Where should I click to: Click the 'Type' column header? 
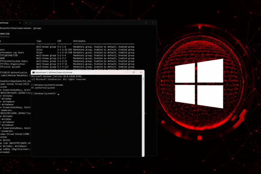39,41
